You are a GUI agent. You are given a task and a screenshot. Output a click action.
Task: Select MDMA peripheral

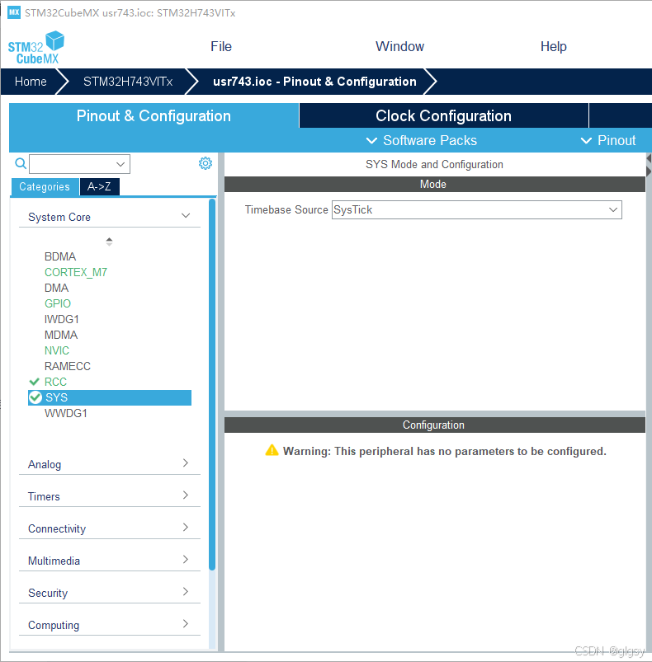click(61, 335)
